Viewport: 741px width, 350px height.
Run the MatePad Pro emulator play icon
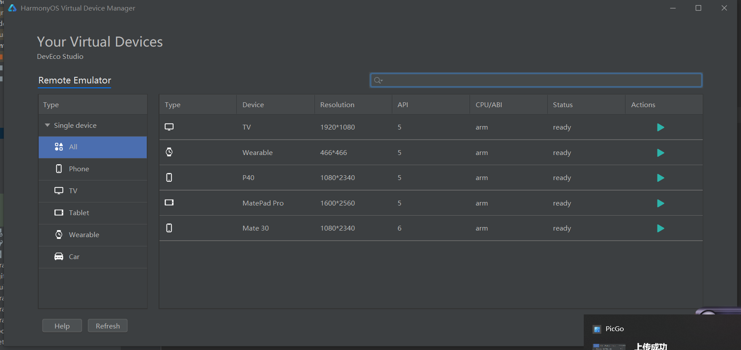click(660, 203)
